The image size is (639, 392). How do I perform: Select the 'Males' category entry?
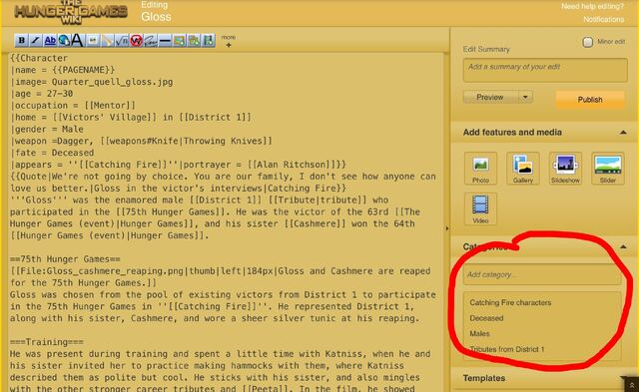(479, 333)
